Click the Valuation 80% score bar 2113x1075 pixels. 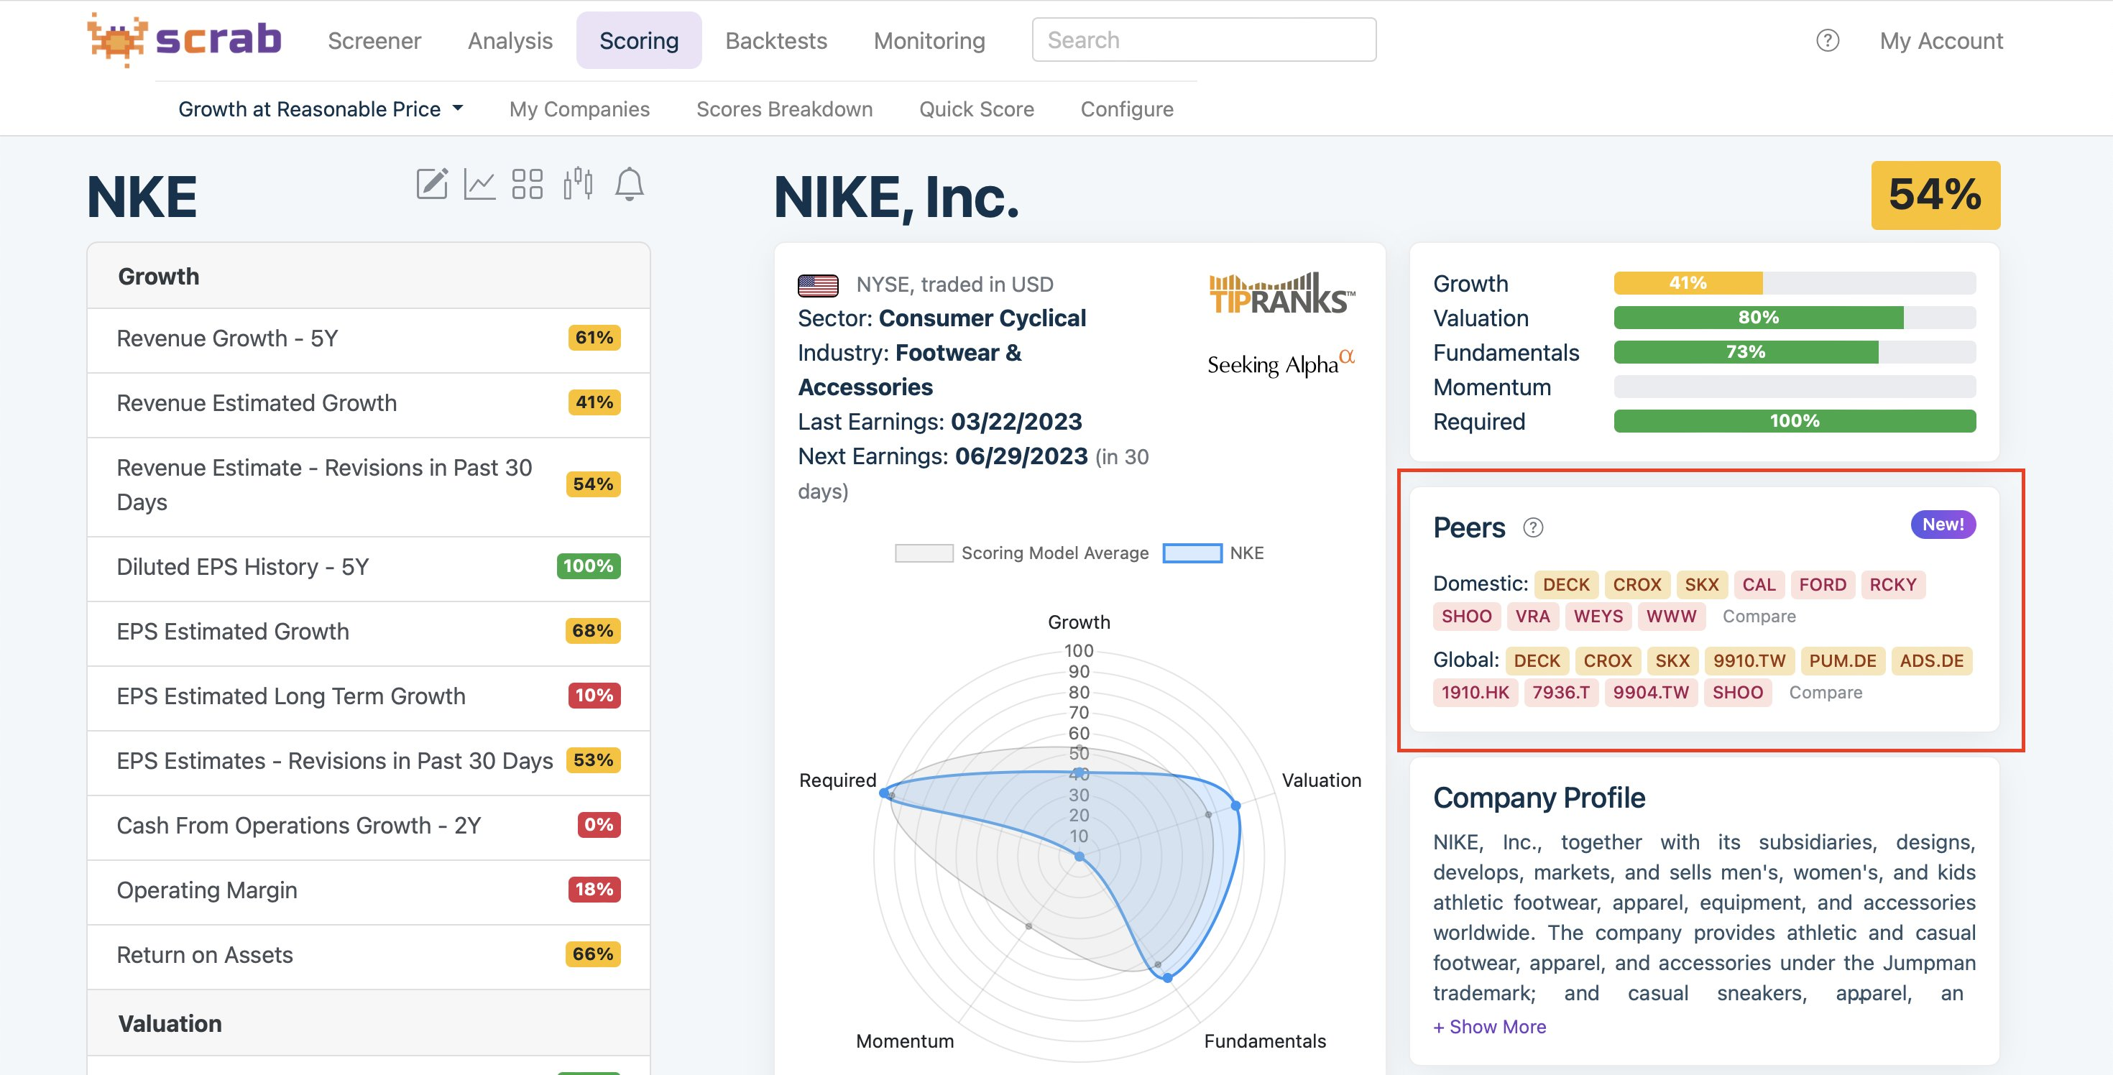click(1795, 318)
